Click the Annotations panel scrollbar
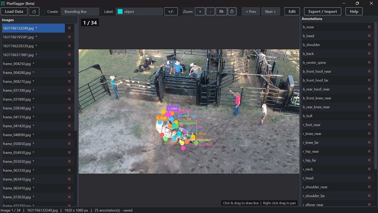 tap(376, 96)
